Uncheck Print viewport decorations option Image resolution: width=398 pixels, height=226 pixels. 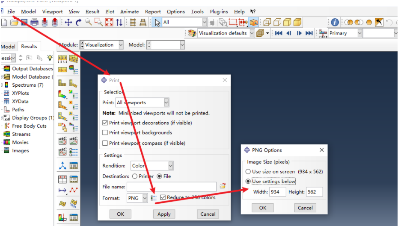click(105, 123)
